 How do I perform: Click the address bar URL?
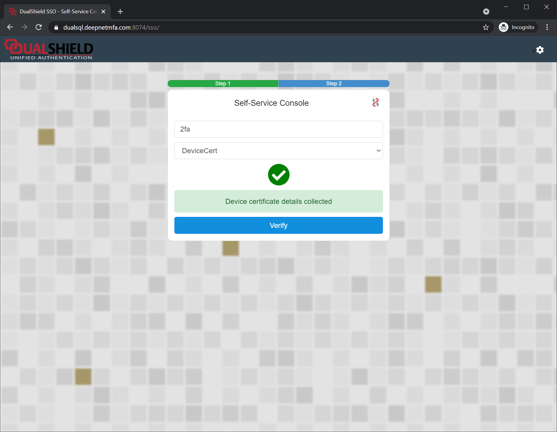click(111, 28)
